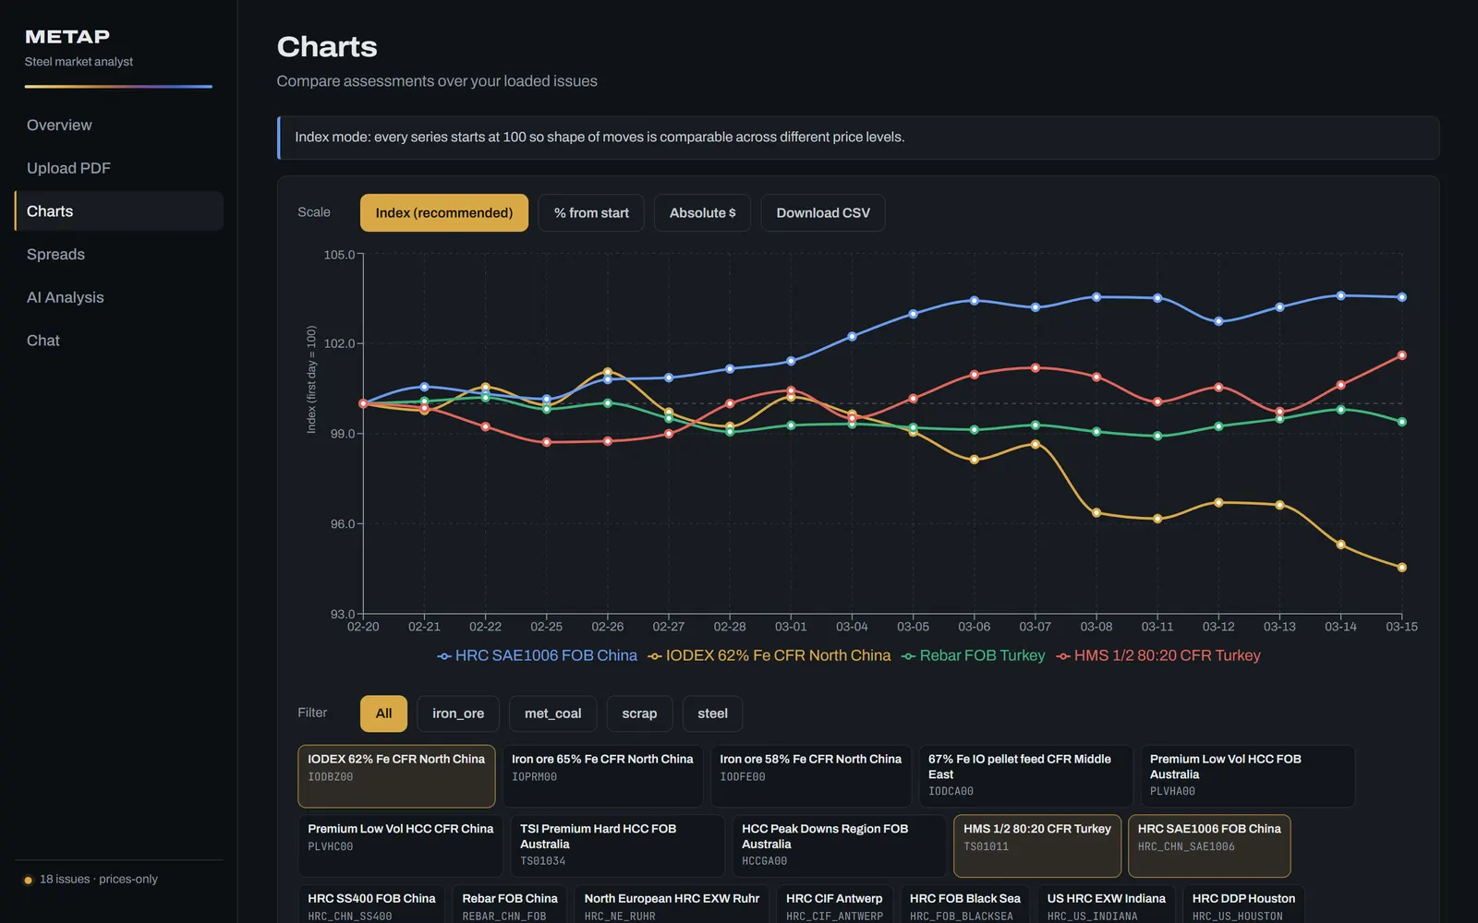The width and height of the screenshot is (1478, 923).
Task: Select the US HRC EXW Indiana card
Action: 1107,905
